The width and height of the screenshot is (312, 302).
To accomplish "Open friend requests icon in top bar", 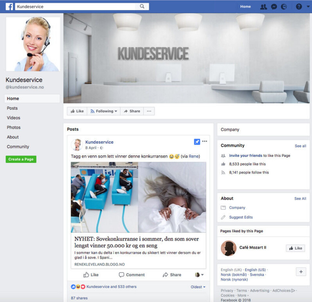I will 263,7.
